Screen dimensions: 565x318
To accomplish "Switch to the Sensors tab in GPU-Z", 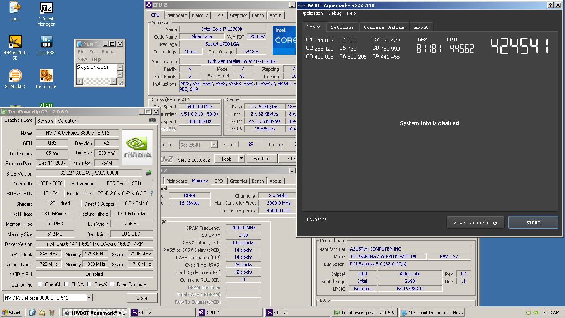I will (45, 121).
